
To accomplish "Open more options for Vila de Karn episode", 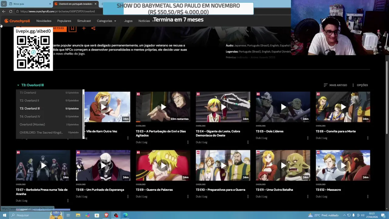I will 128,138.
